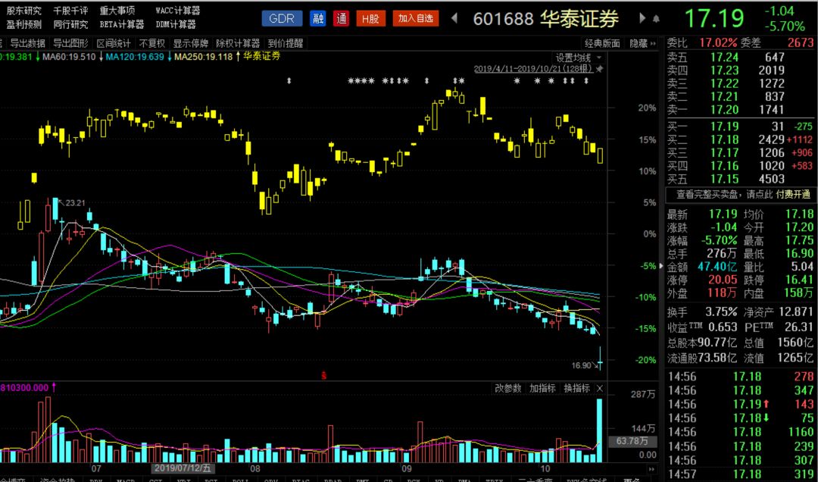Toggle the 不复权 adjustment option

tap(152, 43)
